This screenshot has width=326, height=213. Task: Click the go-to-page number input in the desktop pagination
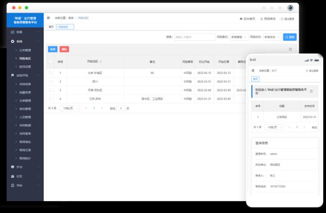coord(121,108)
